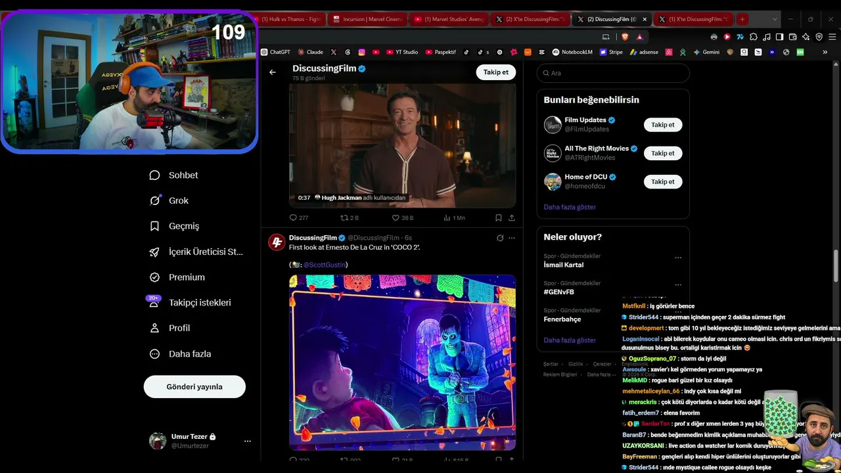Open the Paspektif bookmark

[440, 52]
